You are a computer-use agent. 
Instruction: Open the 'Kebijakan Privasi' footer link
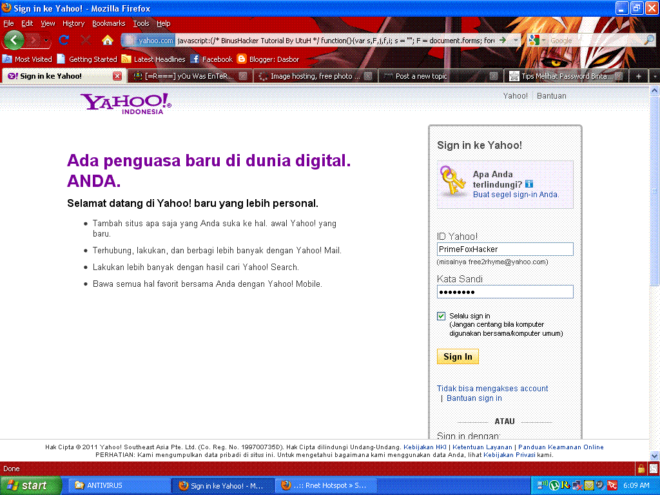point(509,455)
